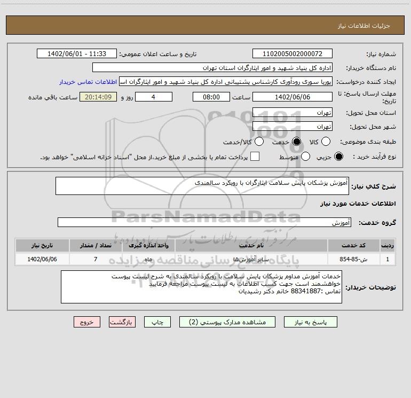Click the buyer organization name field
The width and height of the screenshot is (411, 398).
click(212, 68)
